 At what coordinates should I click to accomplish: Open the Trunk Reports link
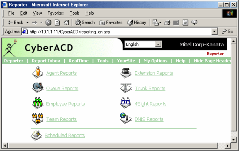pos(150,88)
